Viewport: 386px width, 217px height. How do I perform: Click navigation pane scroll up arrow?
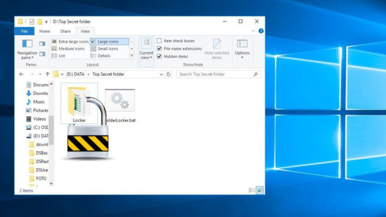pyautogui.click(x=51, y=84)
